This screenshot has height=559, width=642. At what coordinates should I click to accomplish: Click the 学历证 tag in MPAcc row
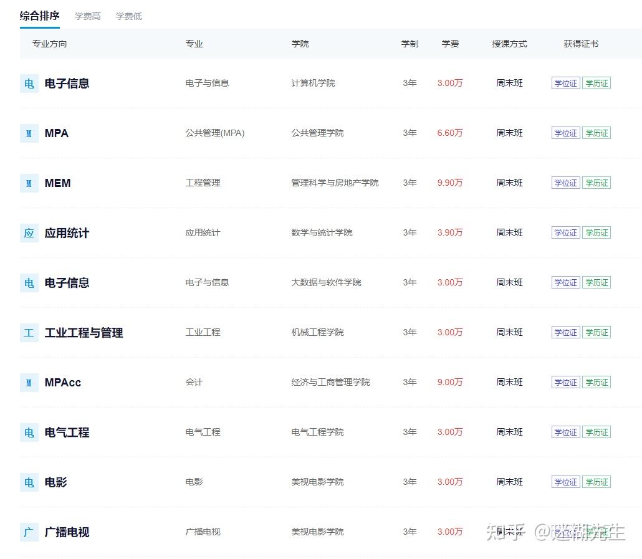596,383
